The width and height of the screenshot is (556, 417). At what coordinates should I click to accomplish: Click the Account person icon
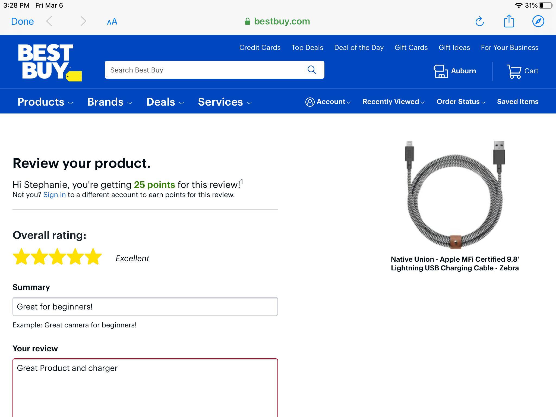[x=310, y=102]
